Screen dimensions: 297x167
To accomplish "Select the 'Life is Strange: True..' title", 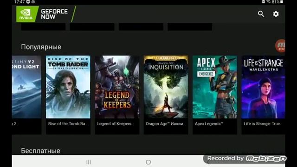I will pyautogui.click(x=263, y=124).
